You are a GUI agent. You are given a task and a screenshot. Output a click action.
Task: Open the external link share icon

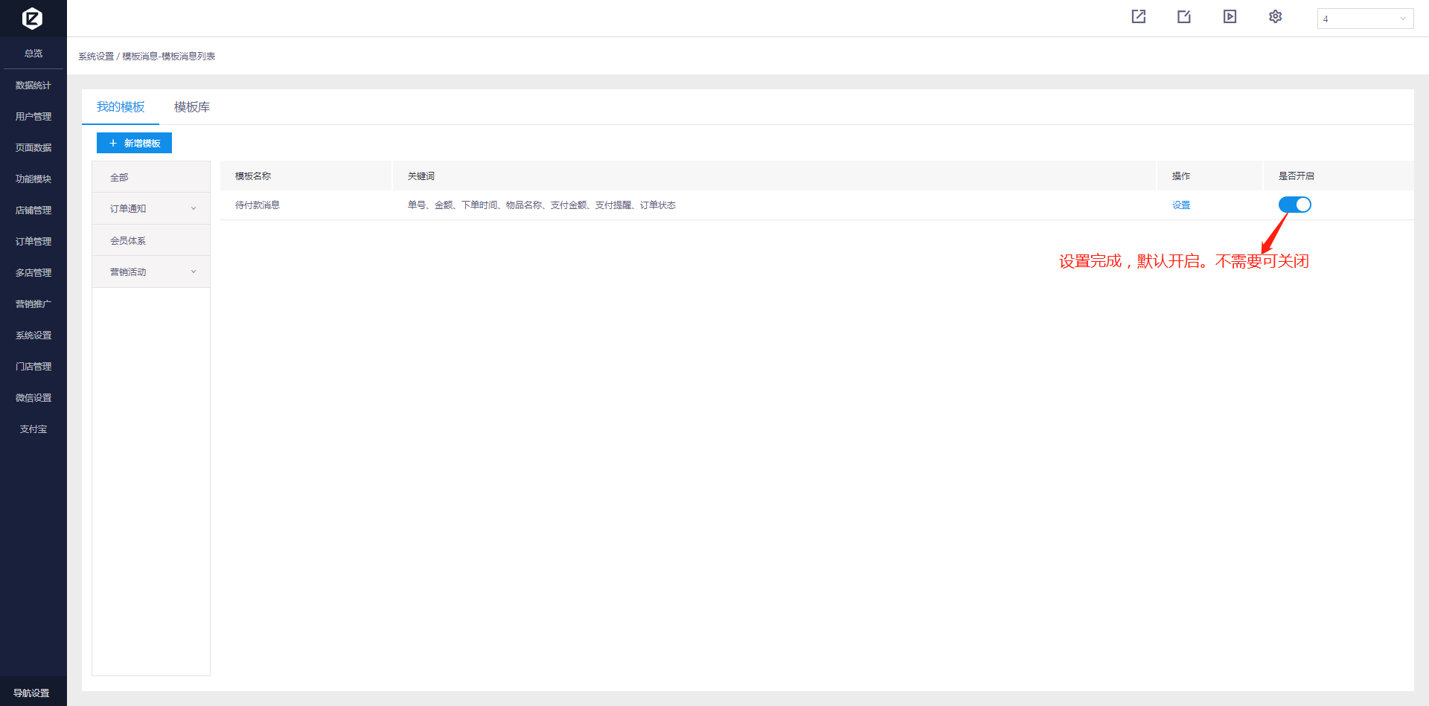(1138, 16)
